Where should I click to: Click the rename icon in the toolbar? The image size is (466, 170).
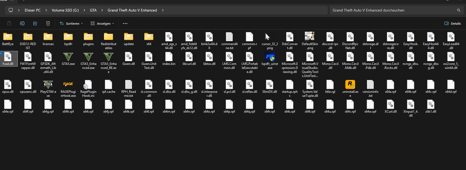[22, 23]
